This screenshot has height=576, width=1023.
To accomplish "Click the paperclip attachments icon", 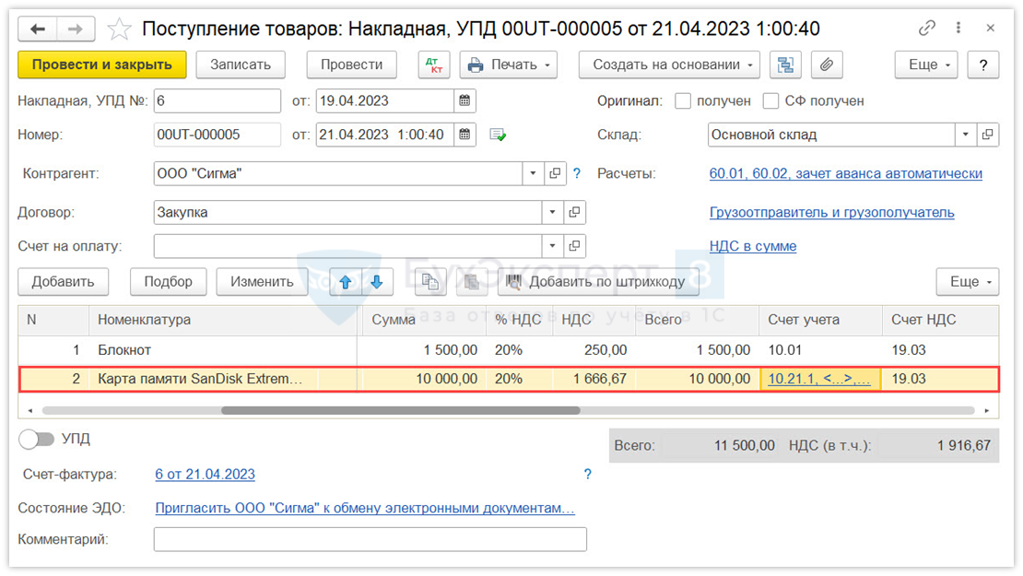I will (827, 65).
